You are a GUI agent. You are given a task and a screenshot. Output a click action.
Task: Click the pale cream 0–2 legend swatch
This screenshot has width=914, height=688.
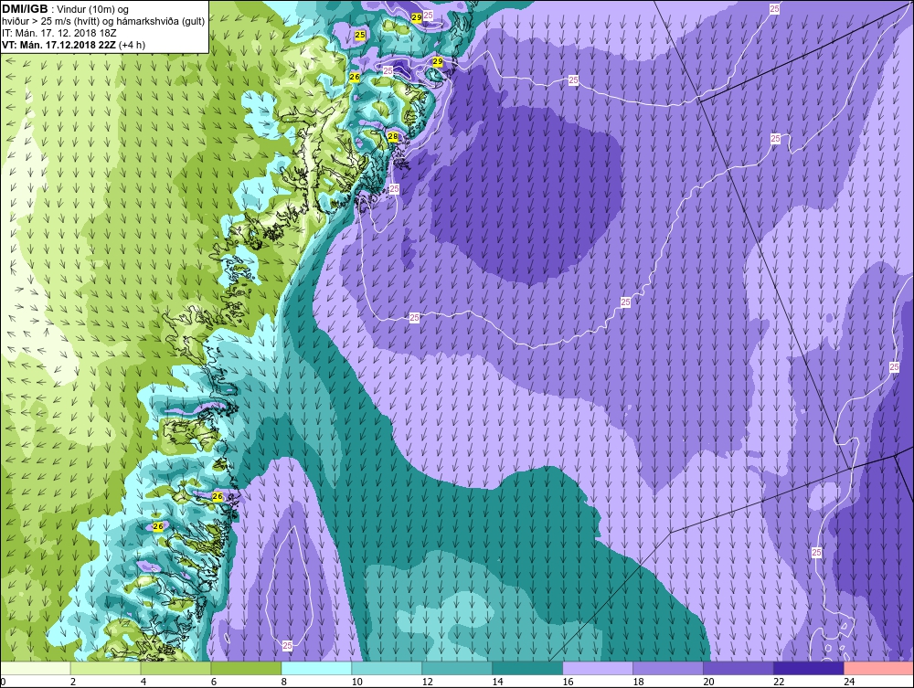point(36,668)
